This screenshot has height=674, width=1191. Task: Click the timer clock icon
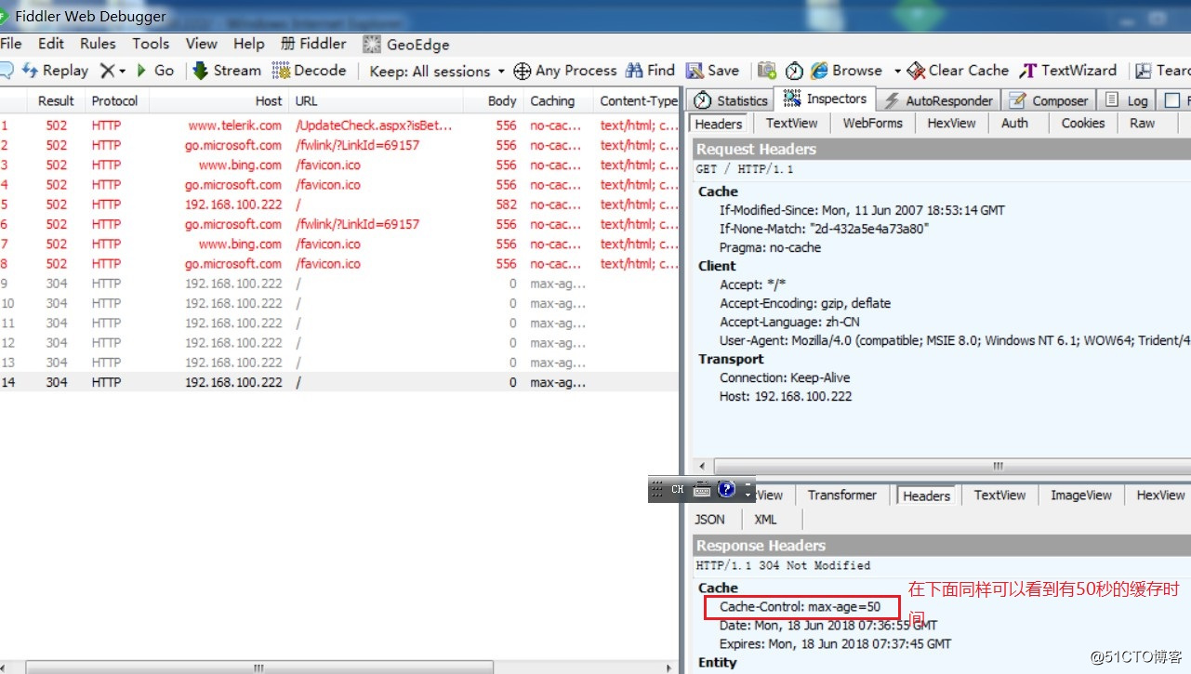(794, 71)
